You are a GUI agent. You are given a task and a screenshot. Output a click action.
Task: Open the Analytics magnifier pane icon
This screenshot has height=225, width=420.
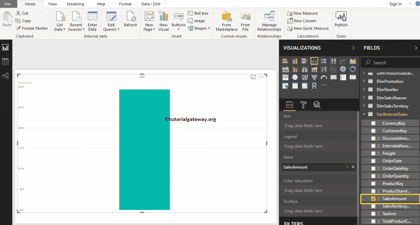pos(317,105)
